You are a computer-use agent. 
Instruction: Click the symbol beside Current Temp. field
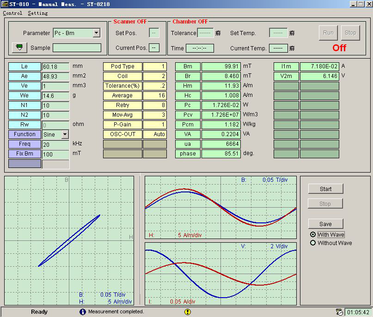tap(292, 48)
